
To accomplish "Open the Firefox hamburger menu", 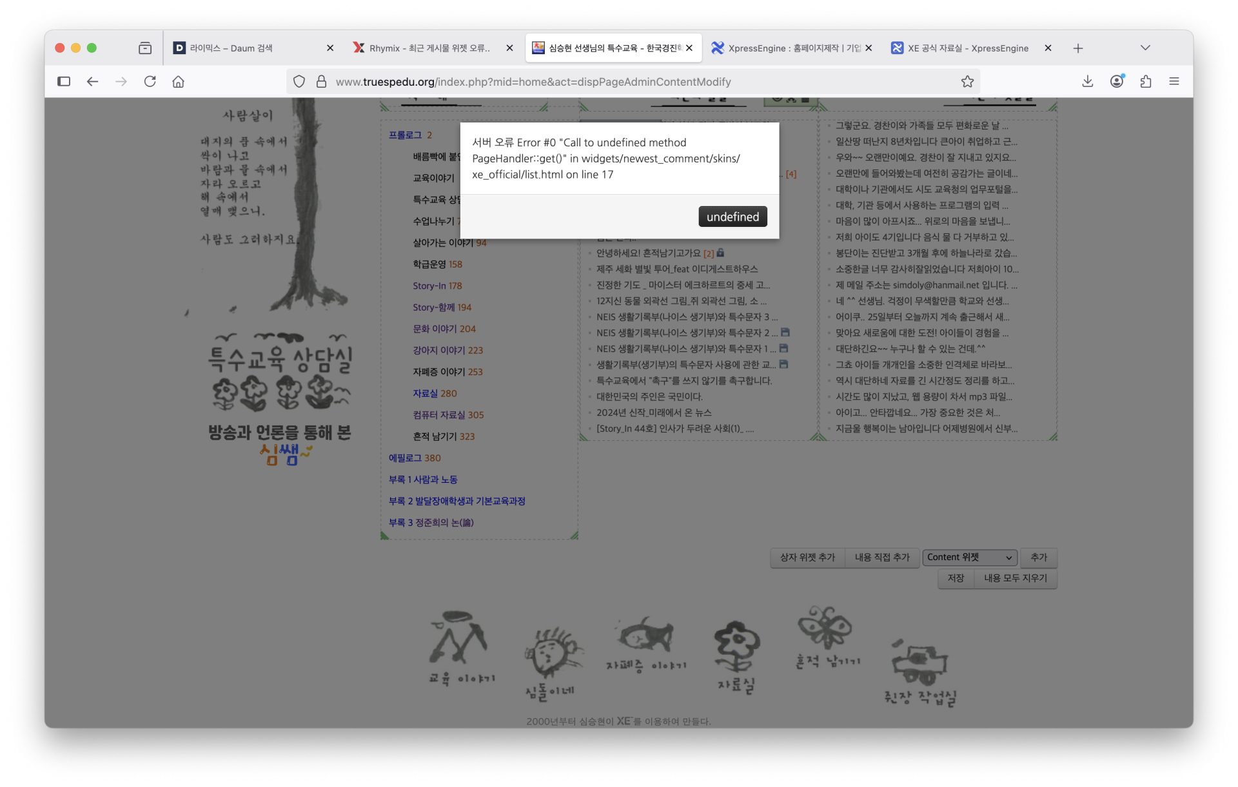I will click(1174, 81).
